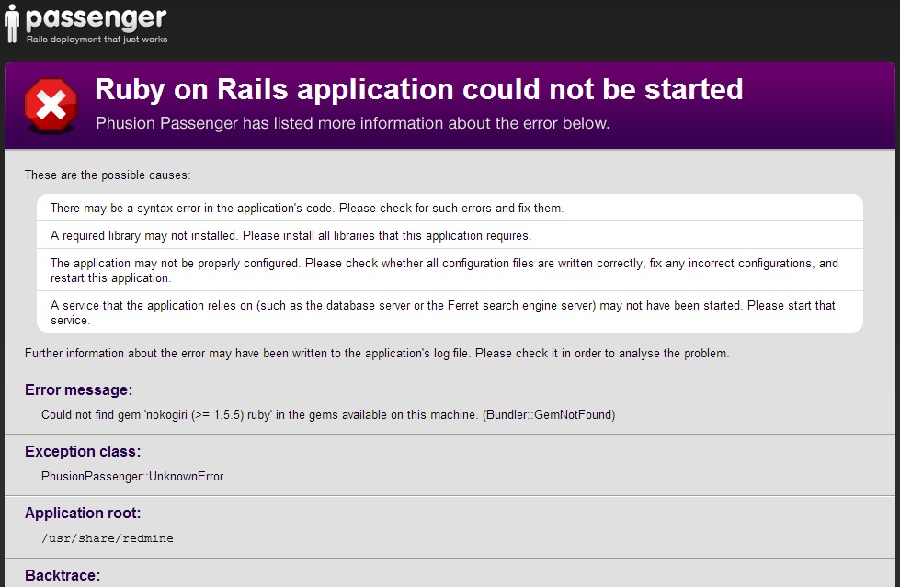Click the 'Backtrace:' section heading
The height and width of the screenshot is (587, 900).
[x=63, y=576]
